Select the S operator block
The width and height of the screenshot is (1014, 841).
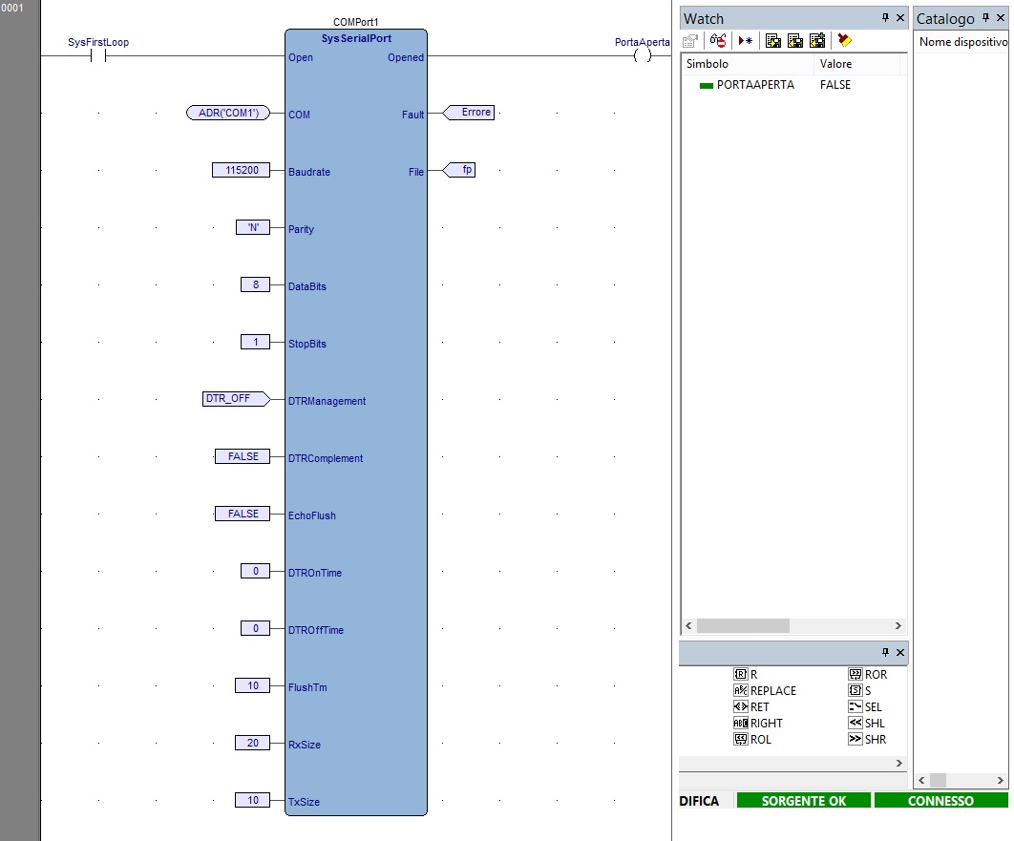tap(860, 690)
